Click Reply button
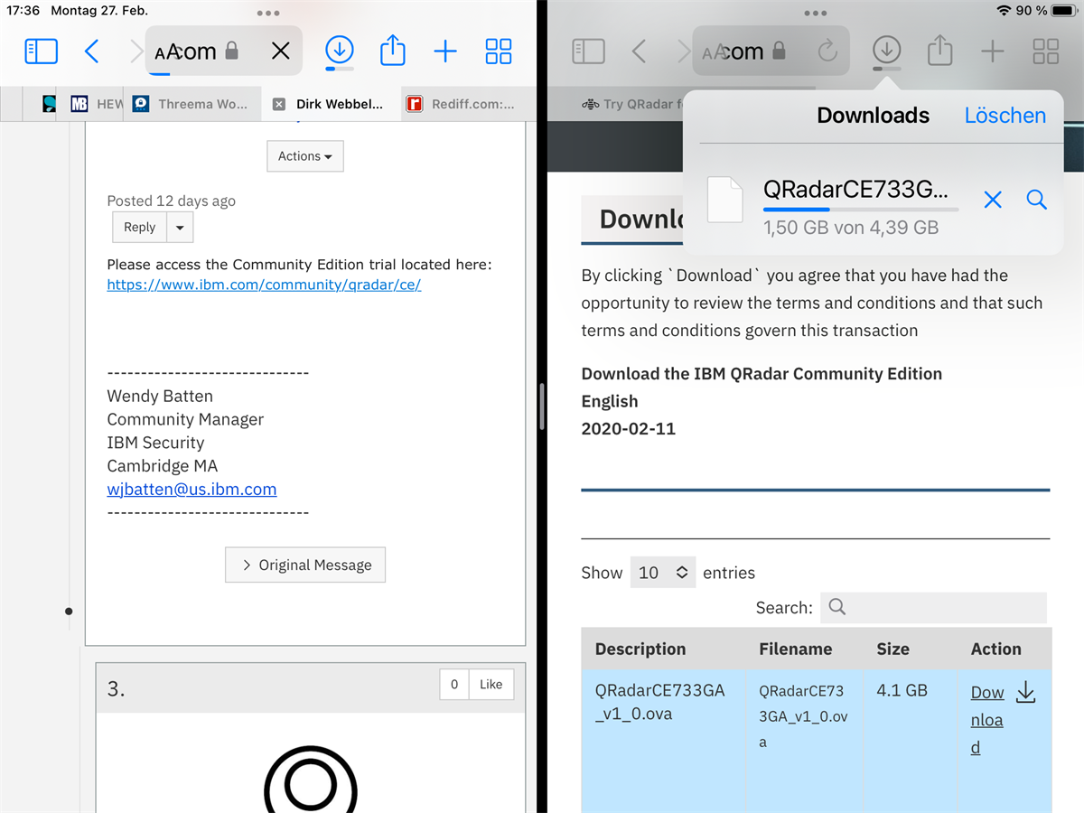Viewport: 1084px width, 813px height. click(x=139, y=228)
